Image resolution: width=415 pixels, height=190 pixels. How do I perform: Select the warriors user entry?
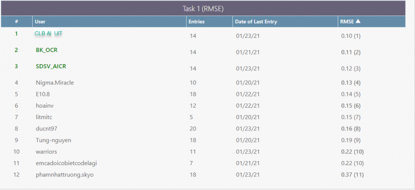(46, 152)
